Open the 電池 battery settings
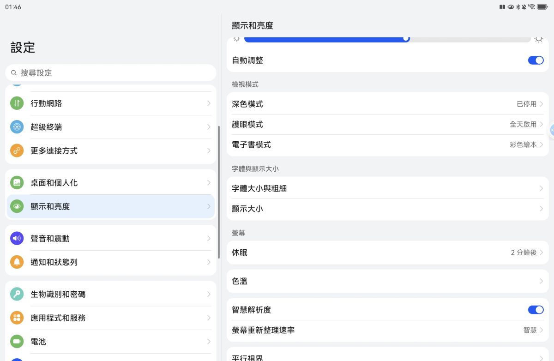This screenshot has width=554, height=361. tap(111, 342)
